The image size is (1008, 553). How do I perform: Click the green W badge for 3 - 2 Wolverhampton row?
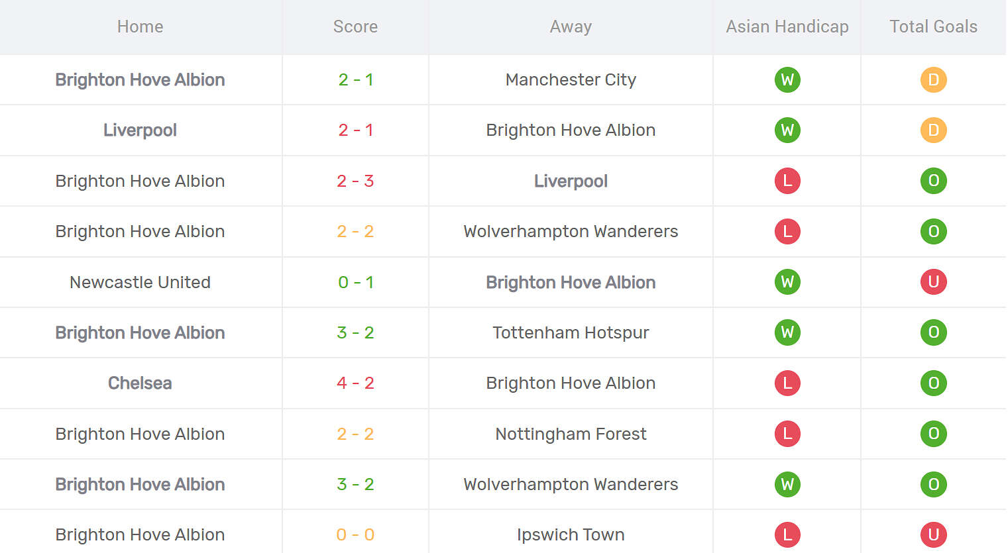pos(787,484)
